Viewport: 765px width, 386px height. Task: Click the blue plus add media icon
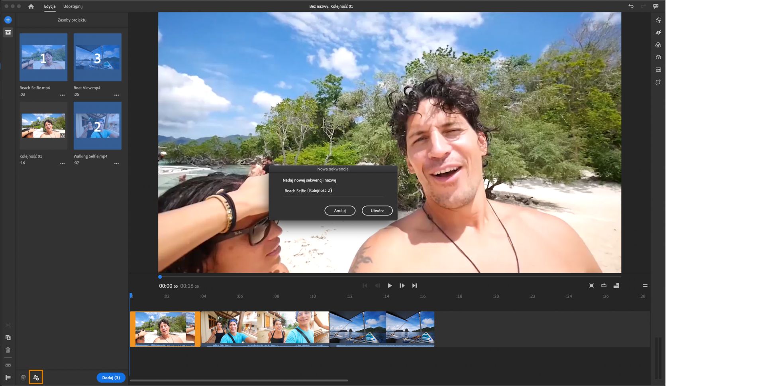pos(8,20)
